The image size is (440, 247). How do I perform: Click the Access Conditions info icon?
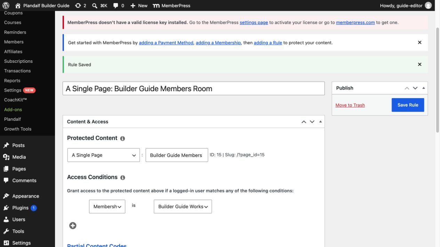click(122, 178)
